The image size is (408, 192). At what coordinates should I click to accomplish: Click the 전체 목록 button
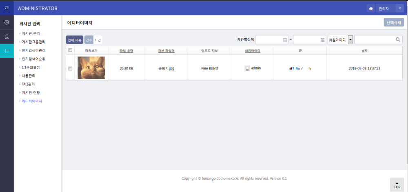(x=74, y=40)
